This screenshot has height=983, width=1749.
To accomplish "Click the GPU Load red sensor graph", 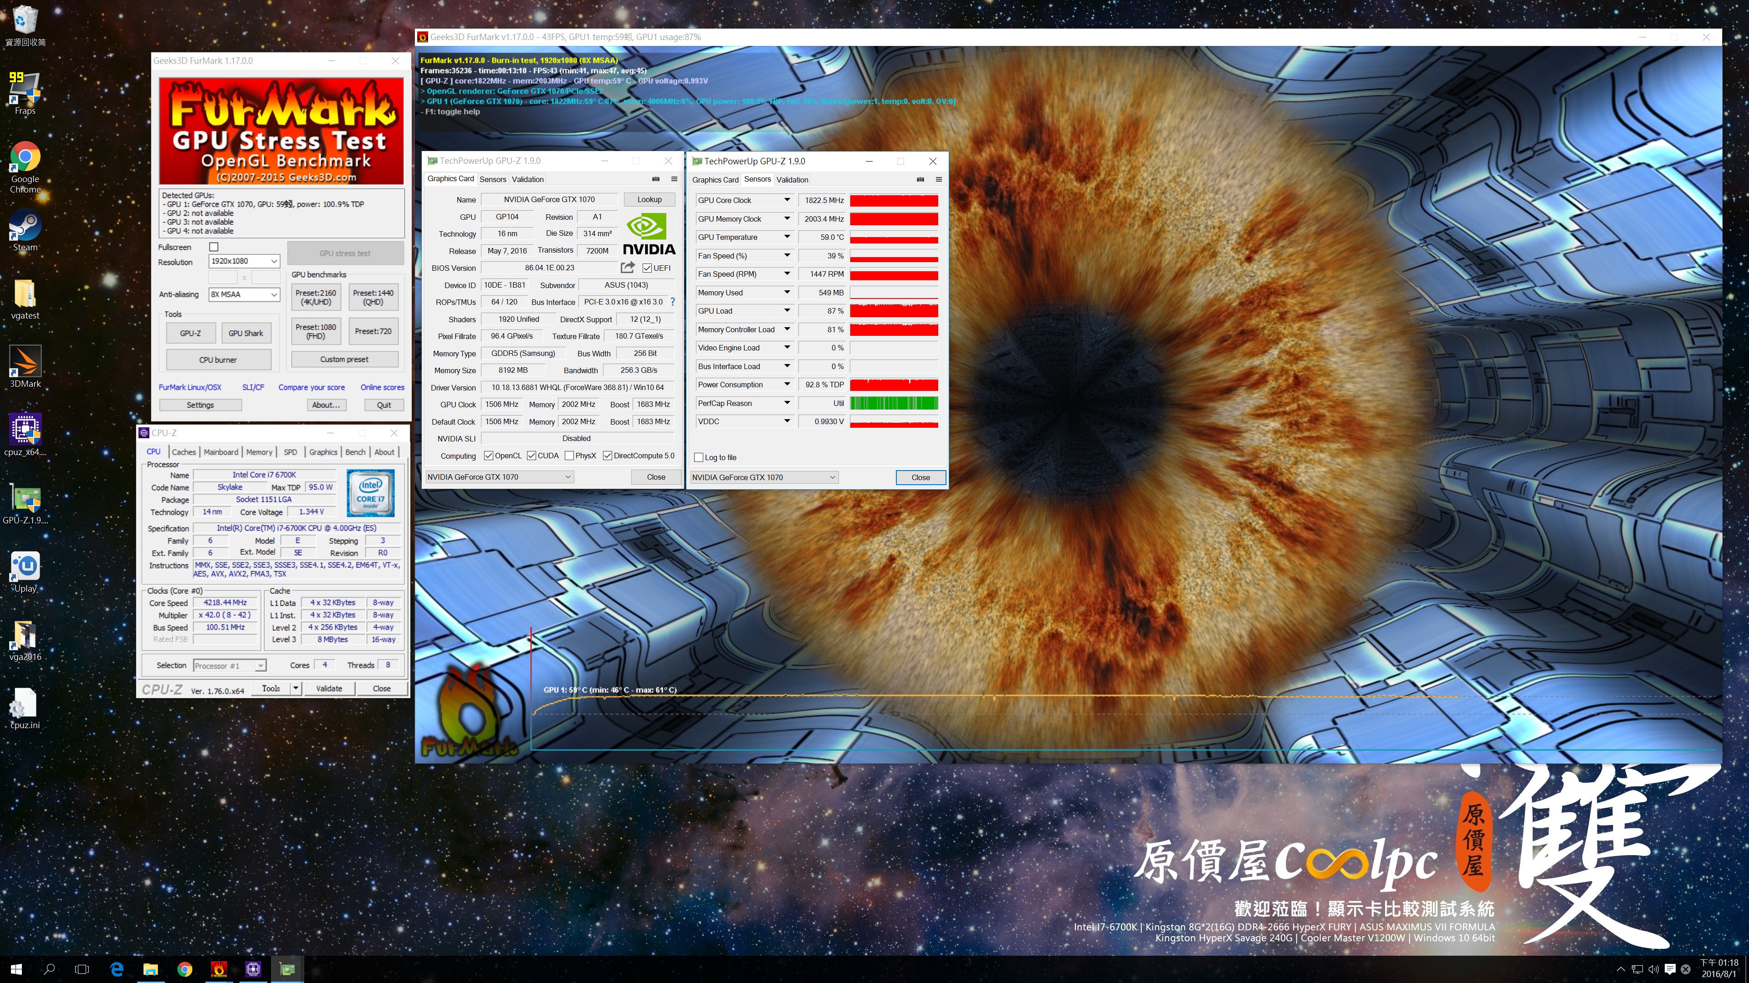I will point(894,311).
